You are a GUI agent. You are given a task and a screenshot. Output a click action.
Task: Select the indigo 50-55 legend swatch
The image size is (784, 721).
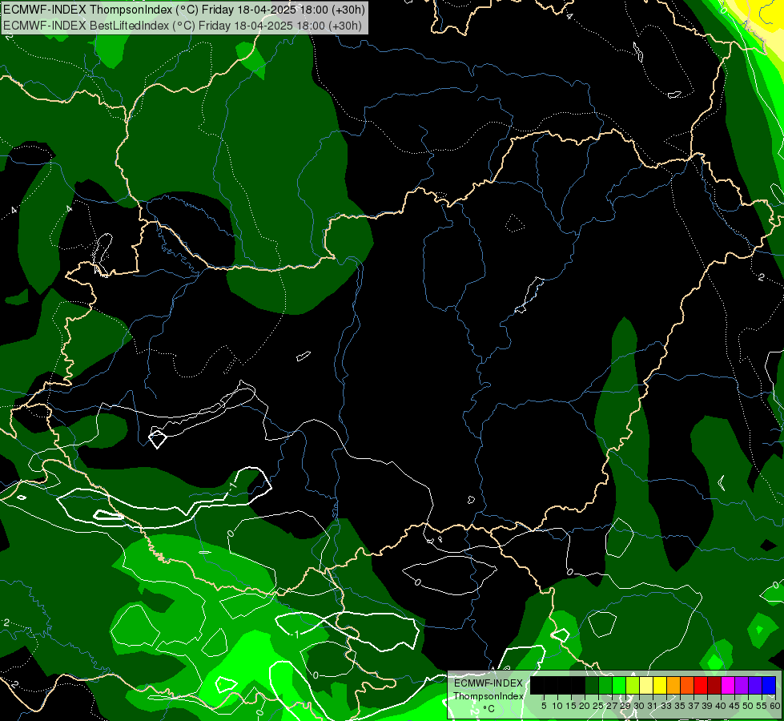click(755, 685)
